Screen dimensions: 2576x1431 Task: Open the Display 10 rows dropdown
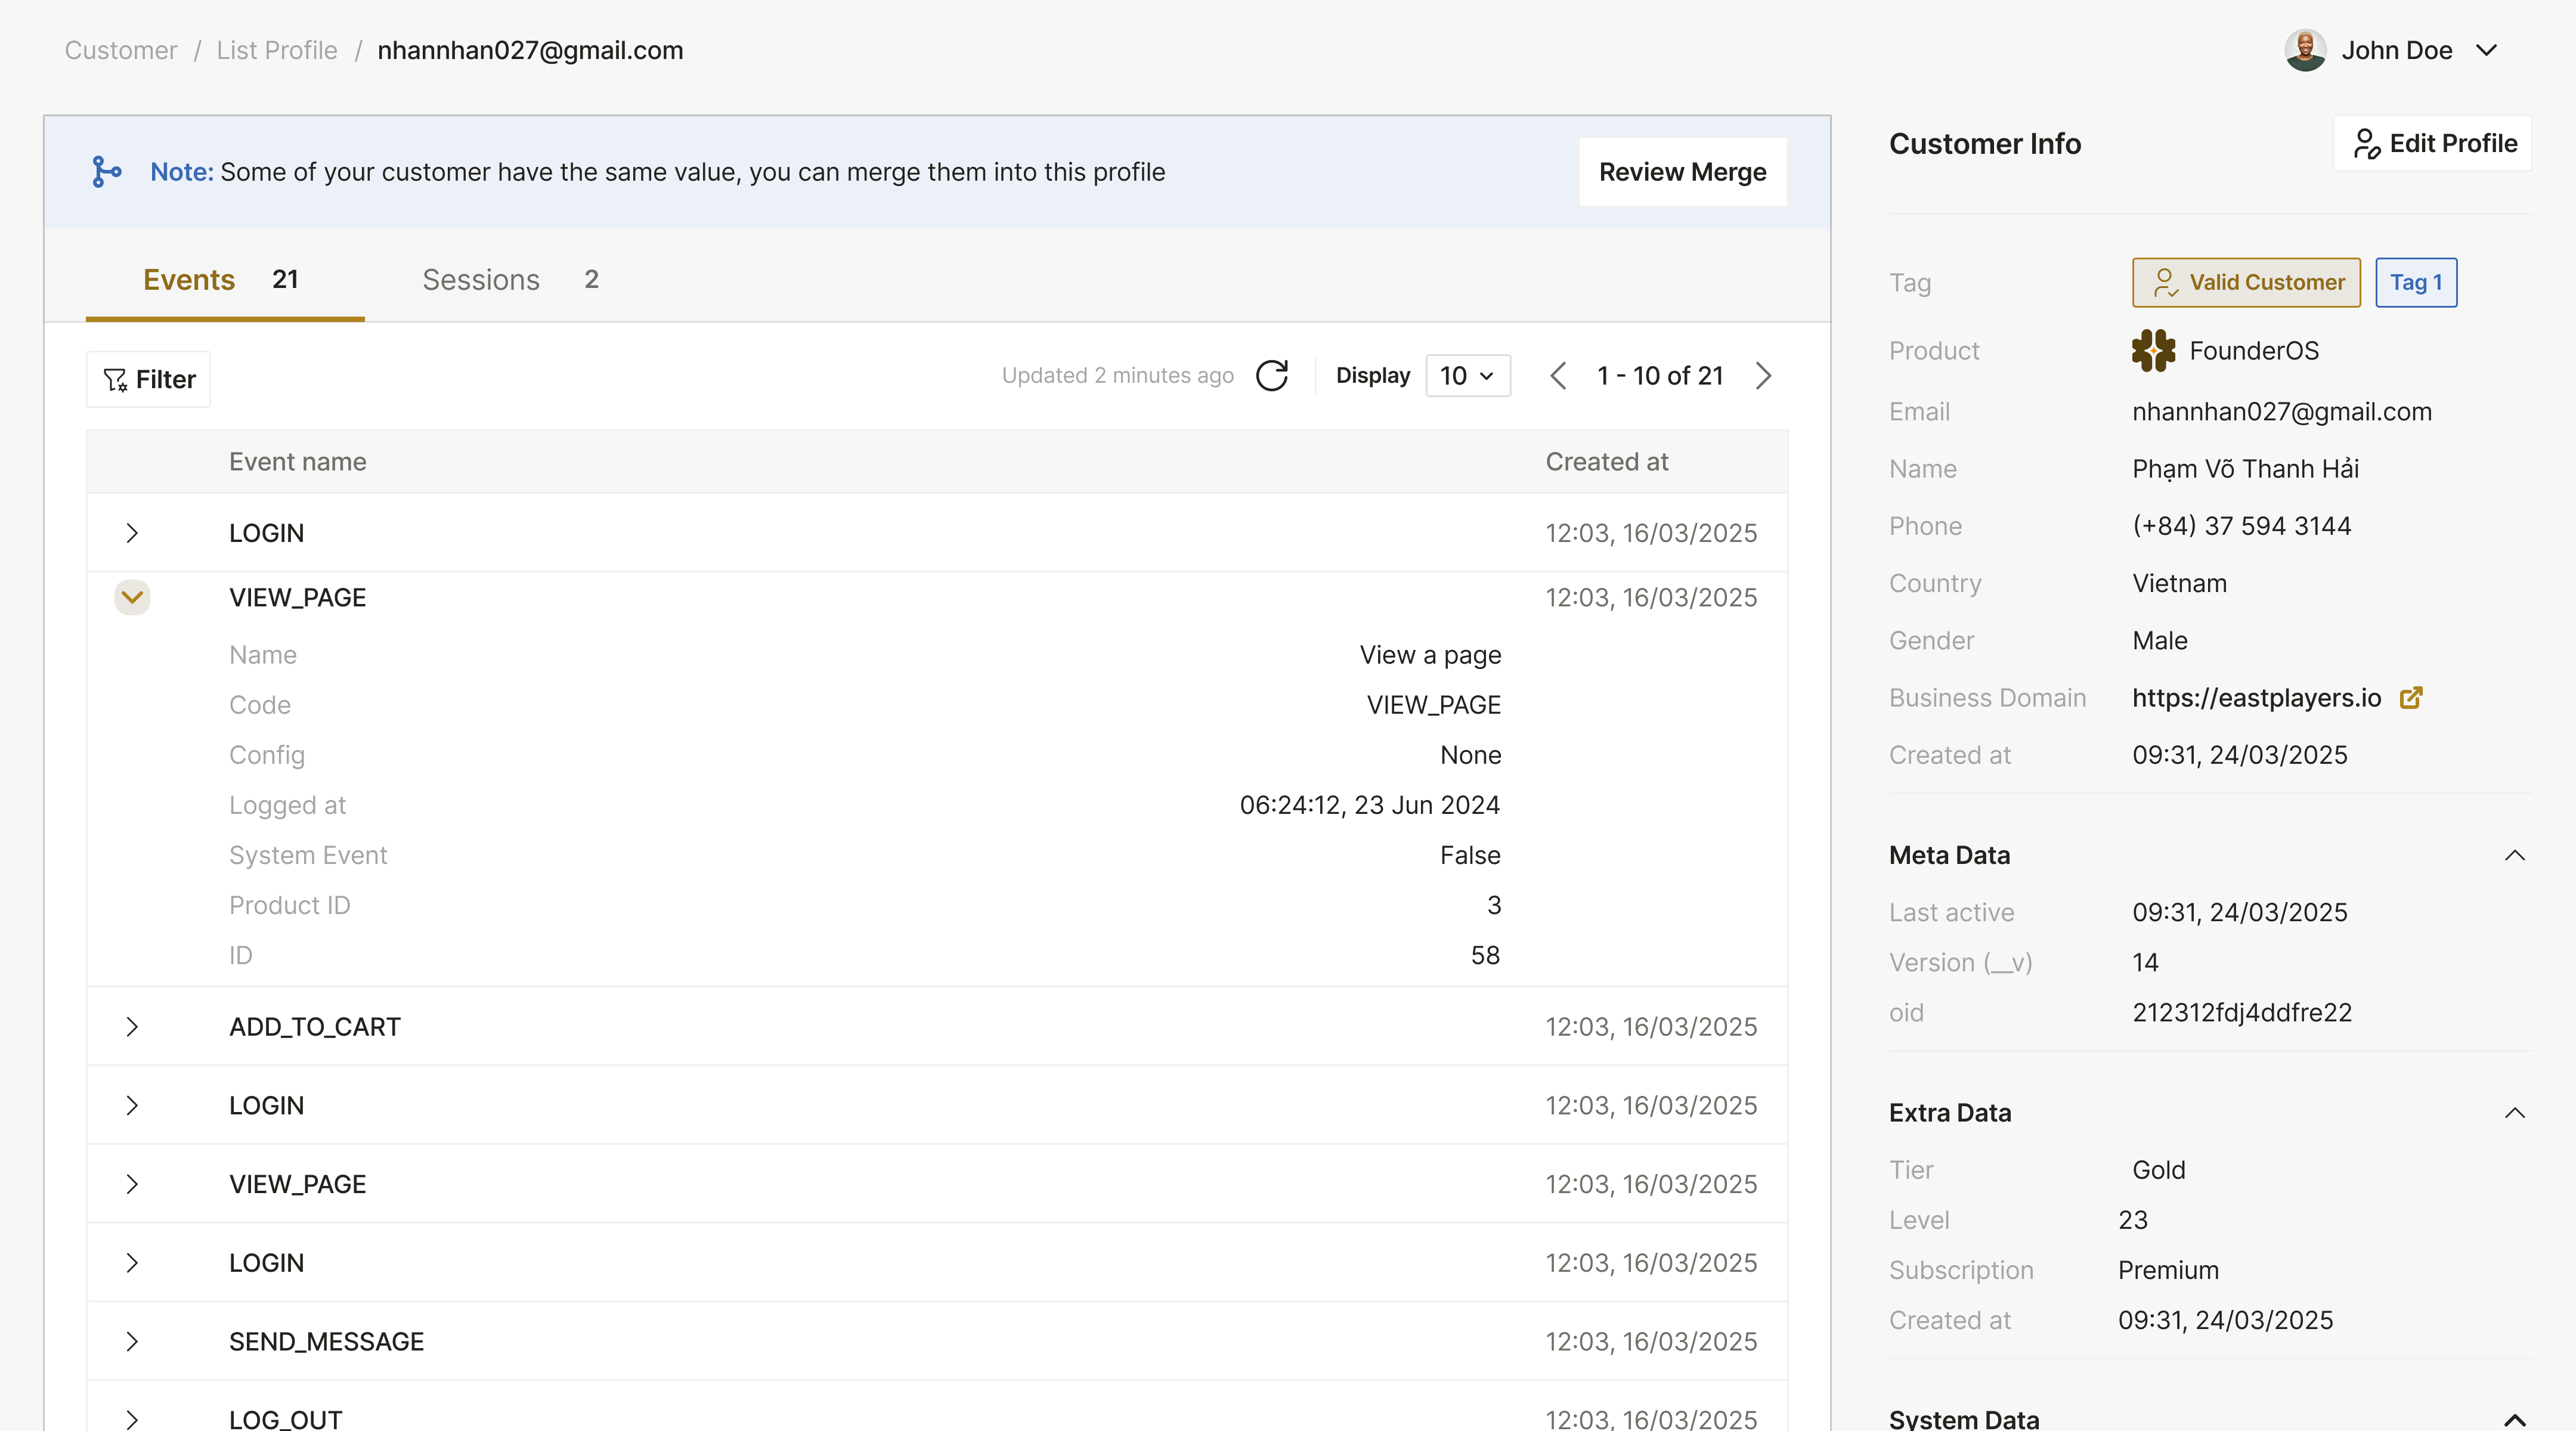click(x=1467, y=376)
